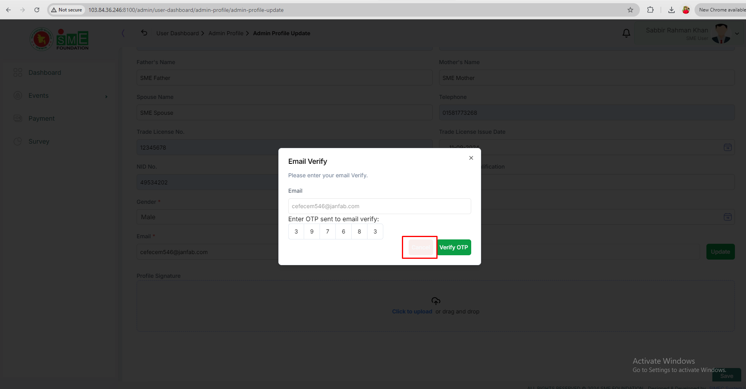Open the Chrome profile avatar
This screenshot has width=746, height=389.
pos(686,10)
